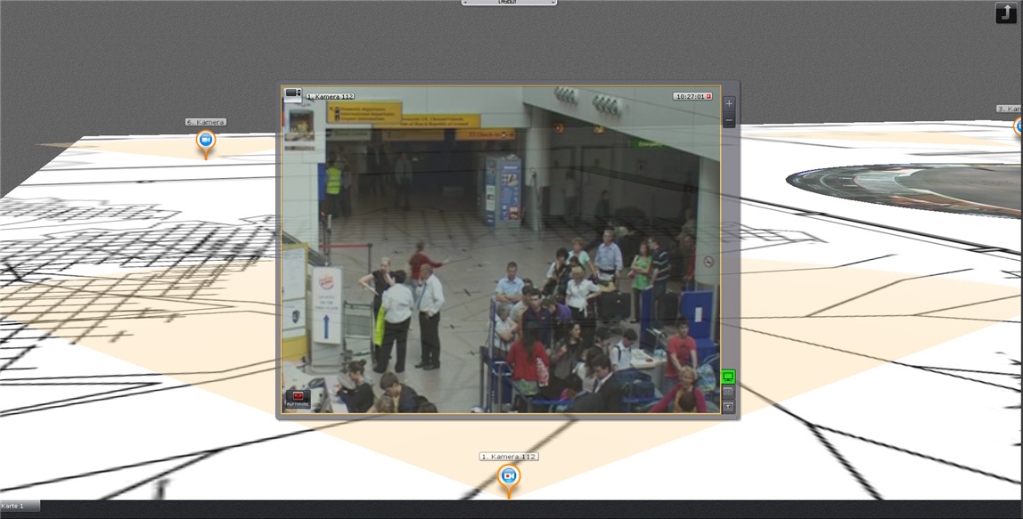
Task: Open the Layout panel tab at top
Action: [509, 3]
